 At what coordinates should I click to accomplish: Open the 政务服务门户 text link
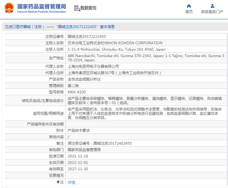click(x=212, y=12)
